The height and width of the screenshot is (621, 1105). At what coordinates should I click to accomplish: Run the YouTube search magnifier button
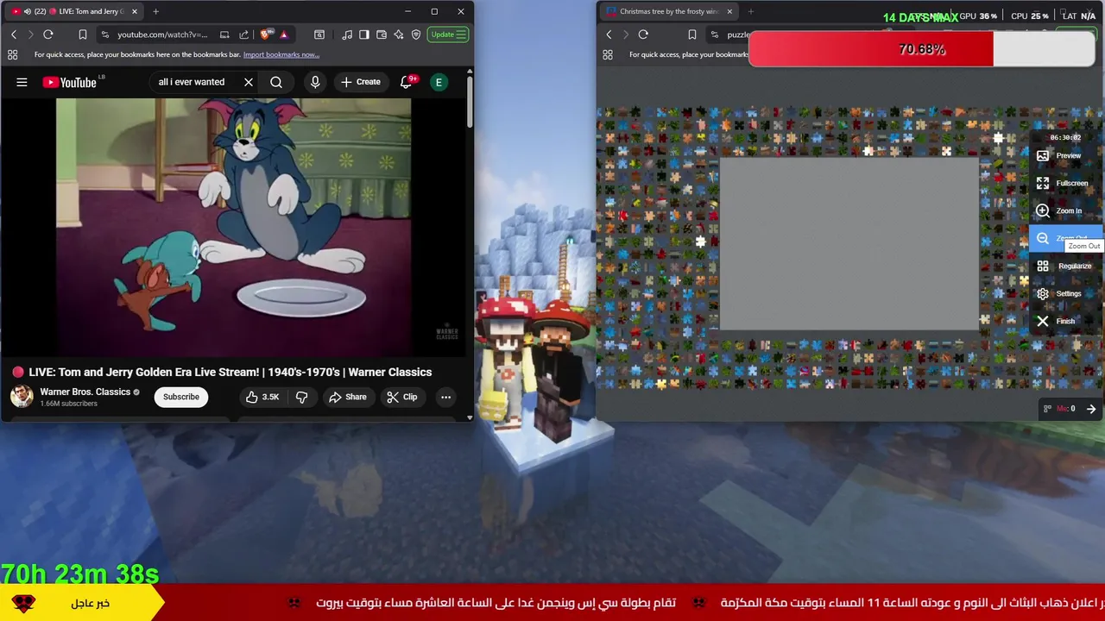coord(276,82)
